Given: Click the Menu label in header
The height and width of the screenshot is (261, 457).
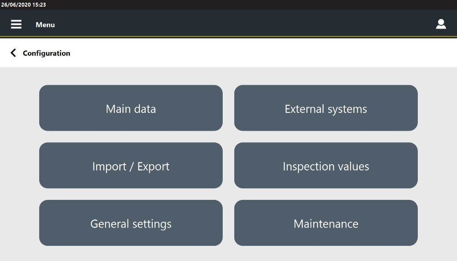Looking at the screenshot, I should point(45,25).
